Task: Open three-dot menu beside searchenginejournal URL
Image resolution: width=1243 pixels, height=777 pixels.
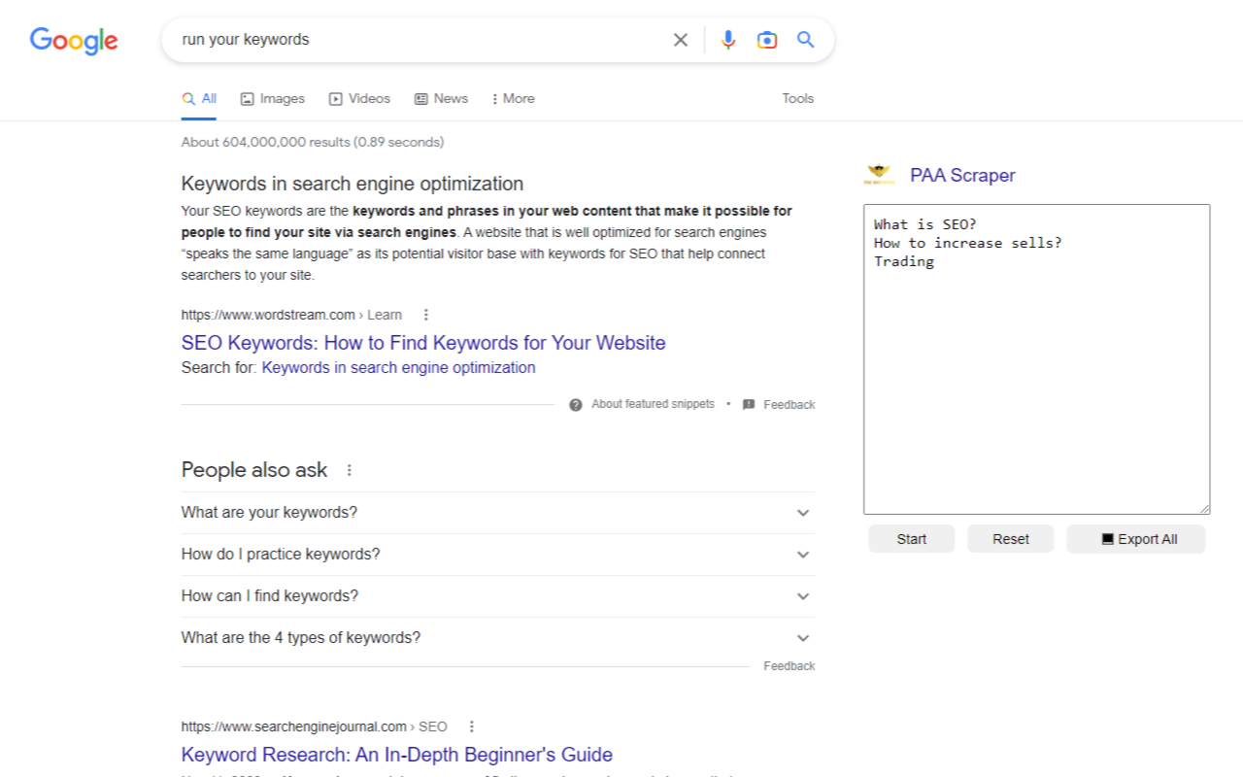Action: pos(471,726)
